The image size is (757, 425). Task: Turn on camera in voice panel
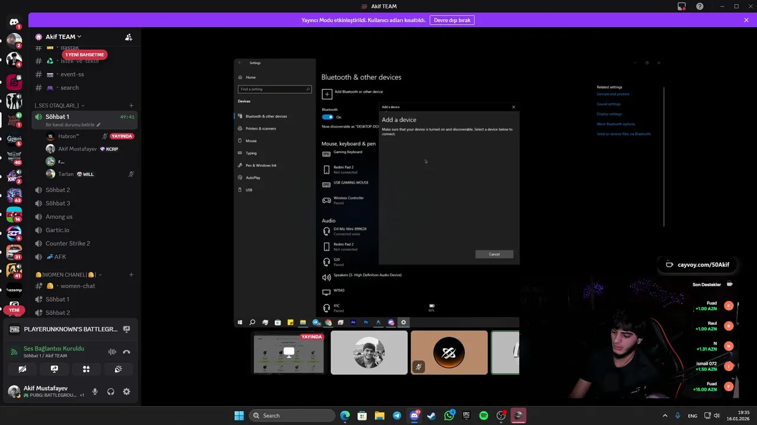[x=22, y=369]
